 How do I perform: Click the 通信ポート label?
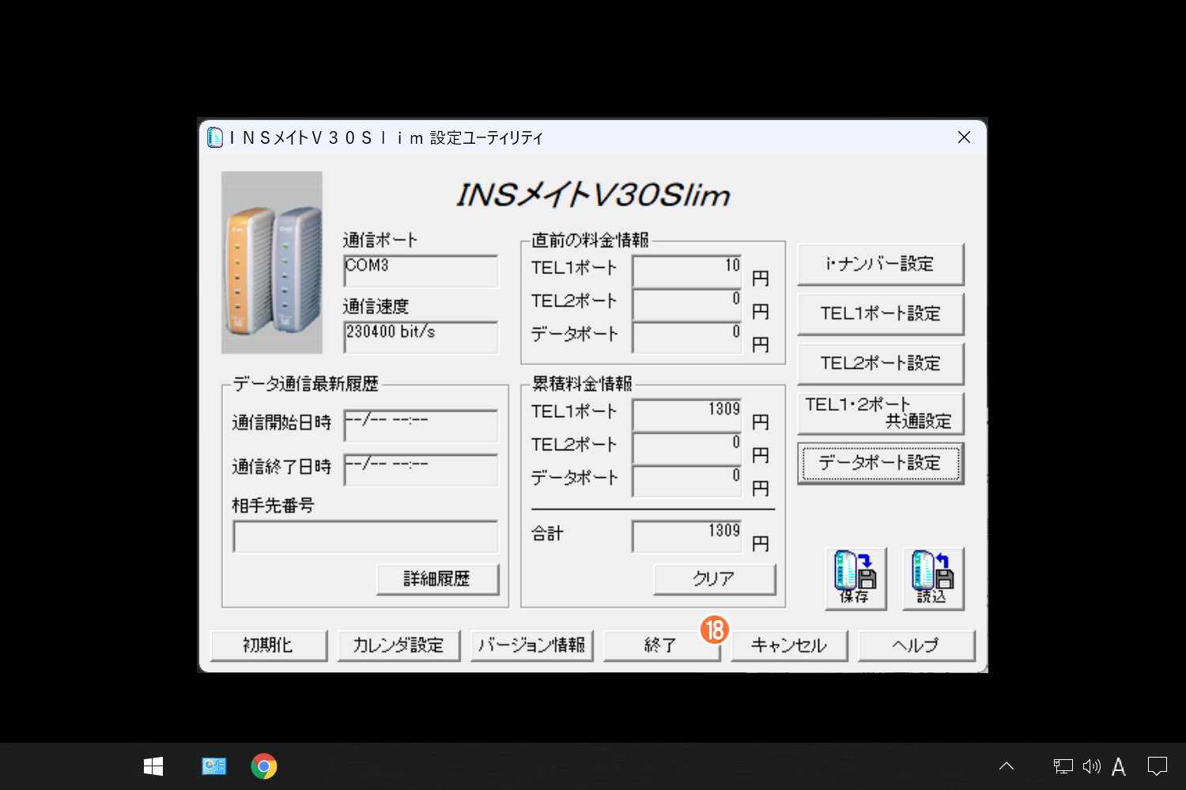pyautogui.click(x=380, y=239)
